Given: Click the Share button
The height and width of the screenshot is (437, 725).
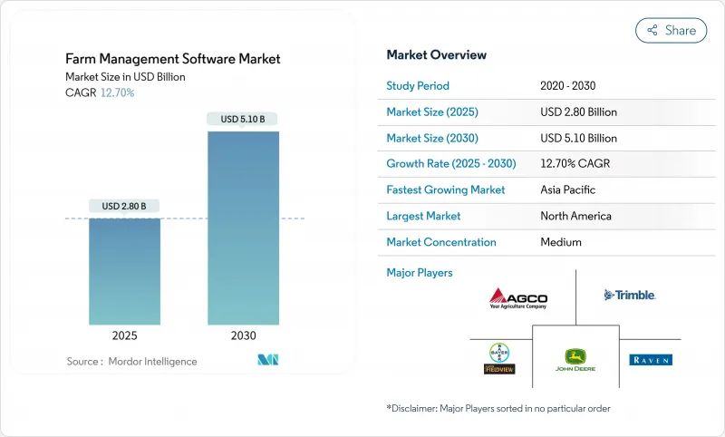Looking at the screenshot, I should tap(672, 30).
